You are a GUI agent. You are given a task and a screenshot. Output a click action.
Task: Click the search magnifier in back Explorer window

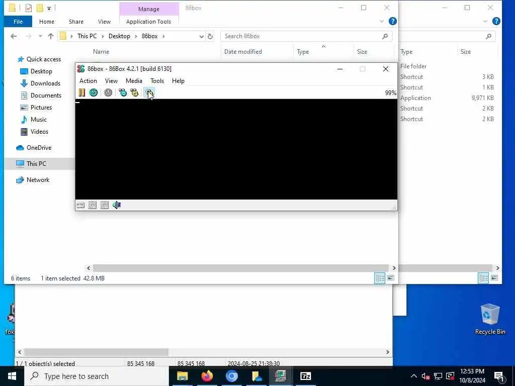[488, 36]
